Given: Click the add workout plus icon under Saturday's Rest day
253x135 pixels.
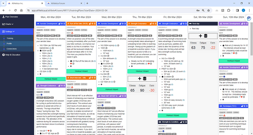Looking at the screenshot, I should point(201,36).
